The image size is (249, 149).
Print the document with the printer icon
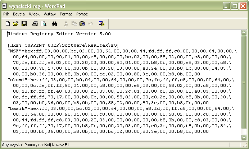35,24
